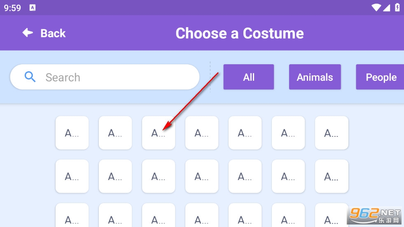Switch to the Animals category
This screenshot has width=404, height=227.
click(x=315, y=77)
